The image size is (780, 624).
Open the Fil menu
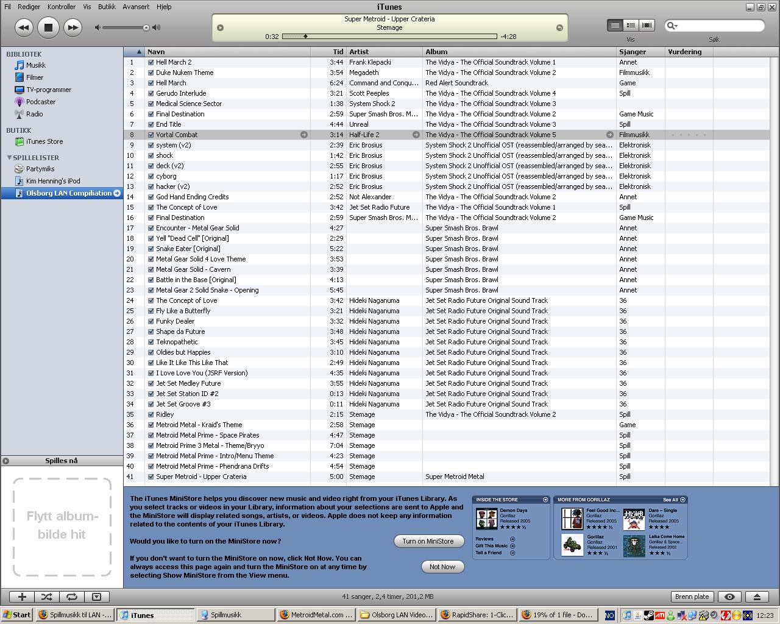tap(8, 7)
